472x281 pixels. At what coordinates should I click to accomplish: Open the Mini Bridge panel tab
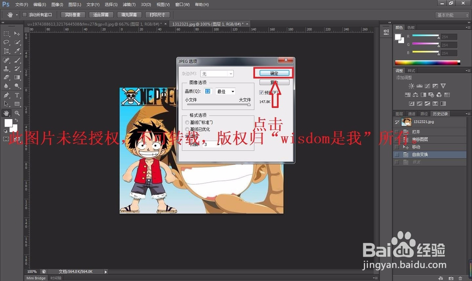[36, 278]
